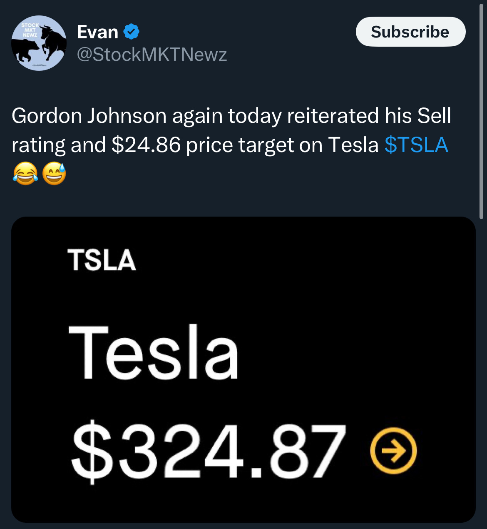The image size is (487, 529).
Task: Click the vertical scrollbar on the right edge
Action: click(x=482, y=112)
